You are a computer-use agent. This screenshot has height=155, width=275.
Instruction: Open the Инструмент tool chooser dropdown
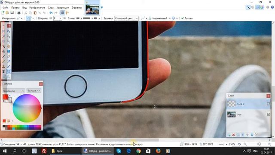point(19,18)
